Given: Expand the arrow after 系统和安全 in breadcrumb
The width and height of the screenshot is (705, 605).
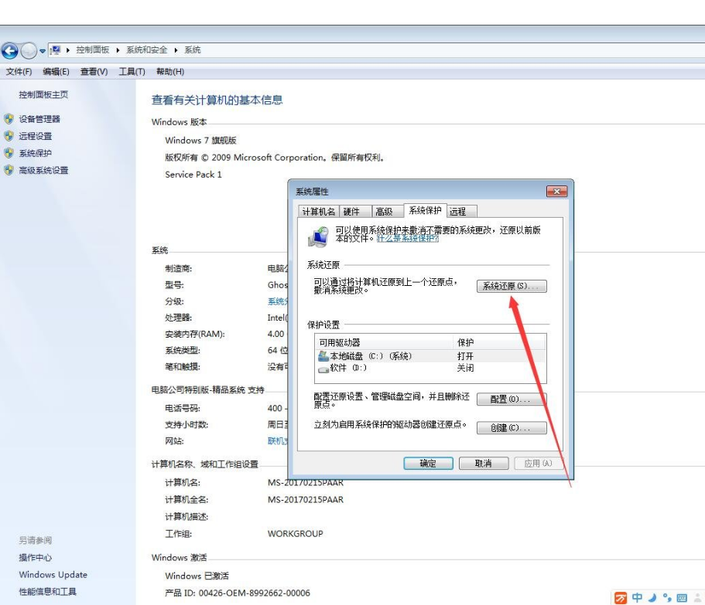Looking at the screenshot, I should point(176,50).
